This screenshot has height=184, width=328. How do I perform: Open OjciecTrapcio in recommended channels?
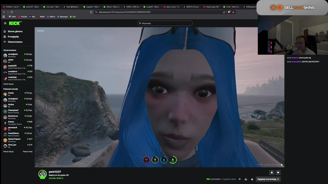click(18, 140)
